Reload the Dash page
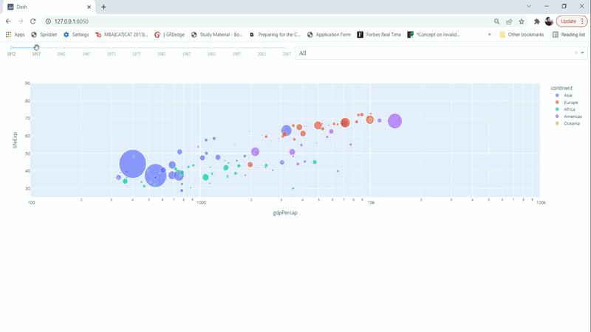The width and height of the screenshot is (591, 332). [33, 21]
